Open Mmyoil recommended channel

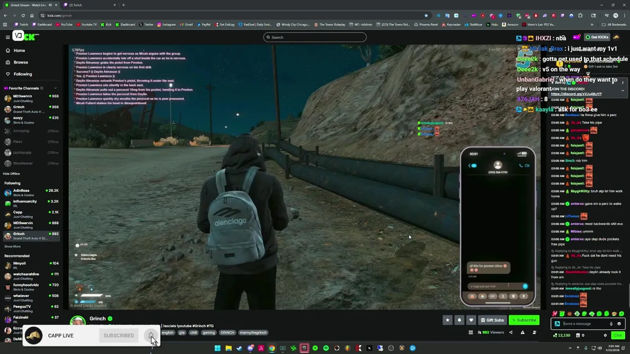pyautogui.click(x=31, y=265)
